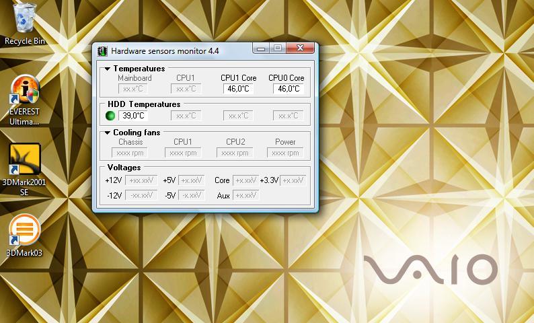Screen dimensions: 534x323
Task: Click the Aux voltage field
Action: point(245,195)
